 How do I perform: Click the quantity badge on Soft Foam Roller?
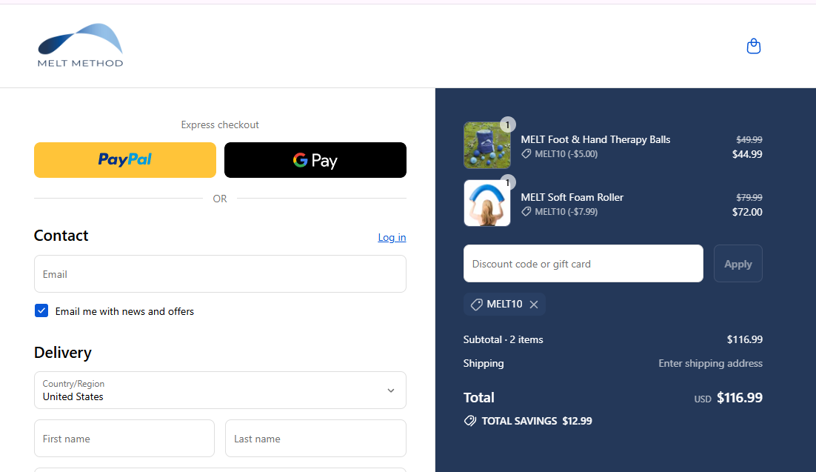pos(507,182)
